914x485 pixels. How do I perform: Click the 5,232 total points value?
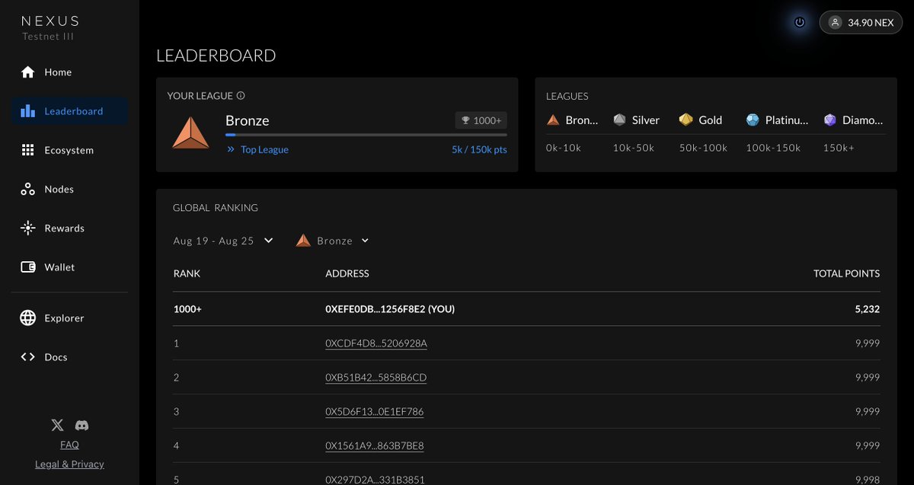point(867,309)
